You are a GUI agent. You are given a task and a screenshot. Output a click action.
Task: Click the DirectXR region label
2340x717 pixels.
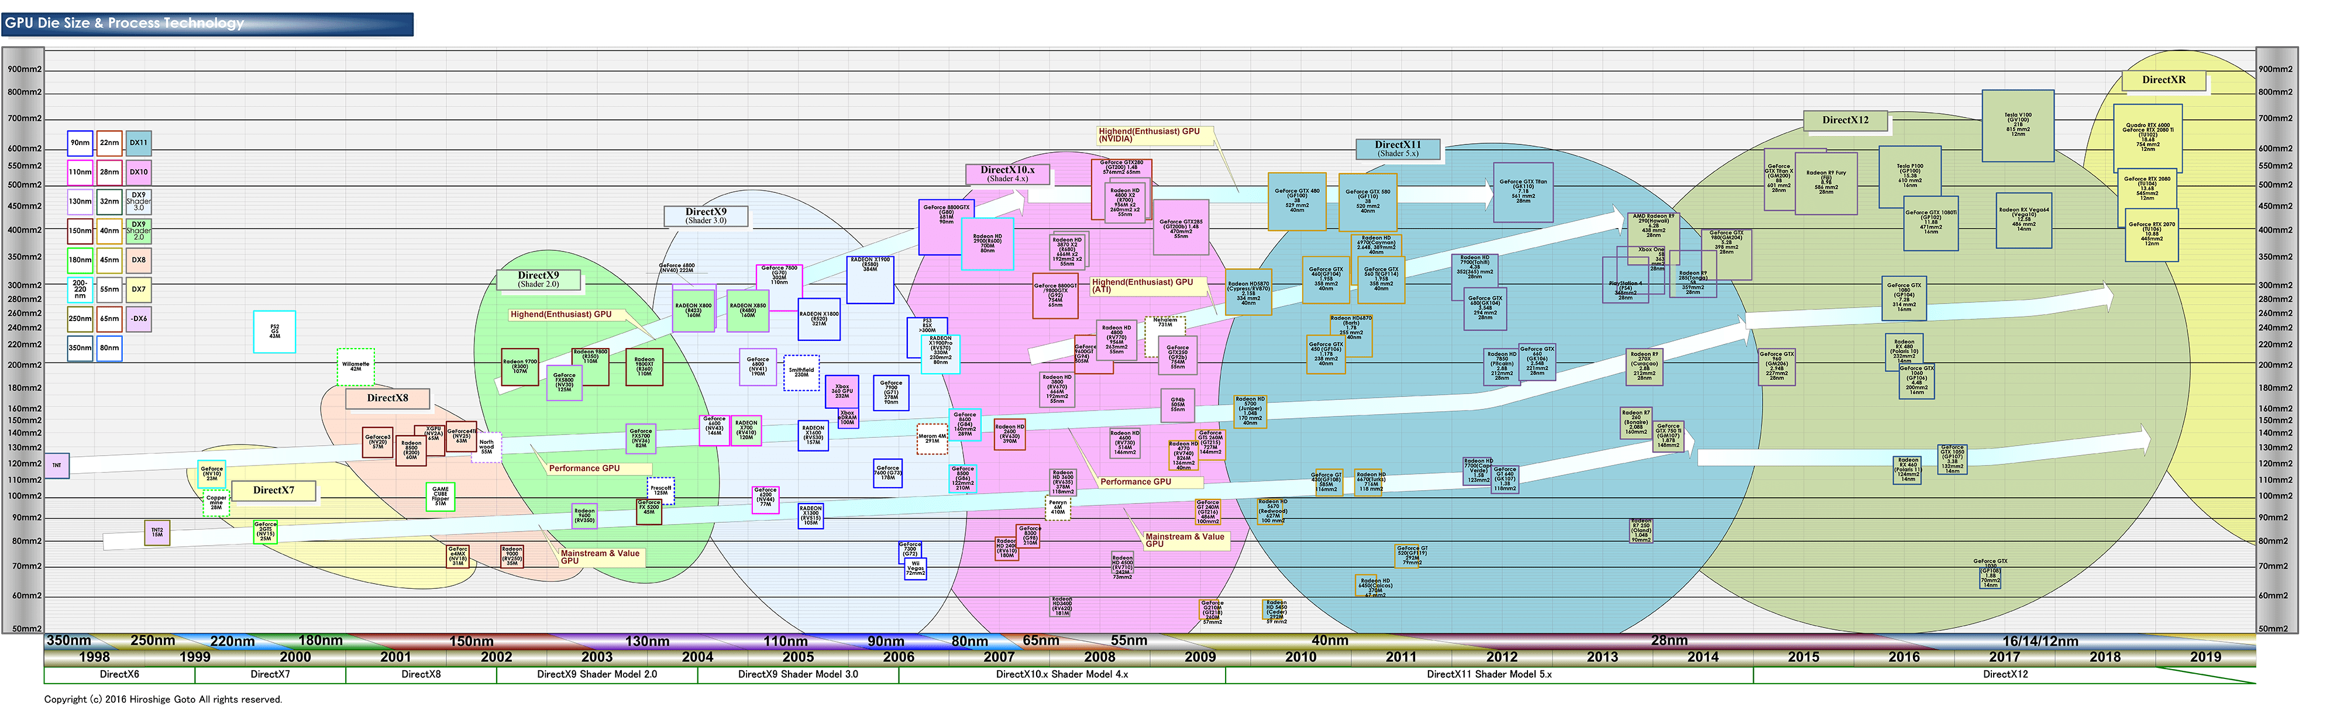(2164, 80)
